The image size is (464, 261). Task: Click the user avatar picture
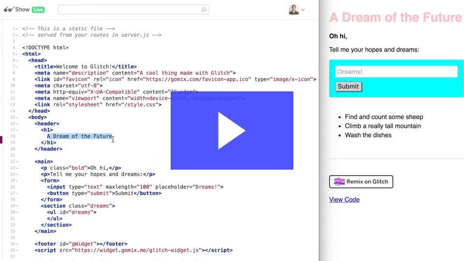pos(293,10)
